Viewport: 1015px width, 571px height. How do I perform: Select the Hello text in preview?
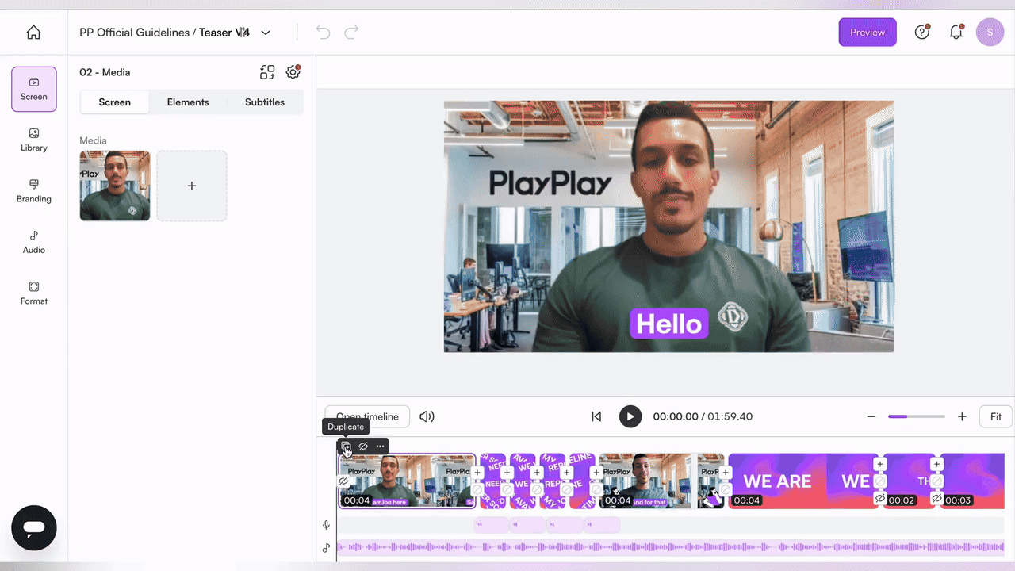click(x=669, y=324)
